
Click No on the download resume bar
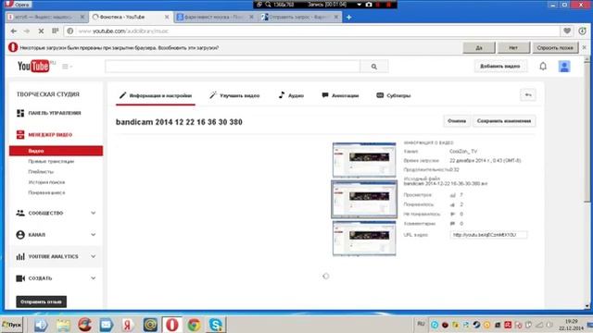pos(513,47)
